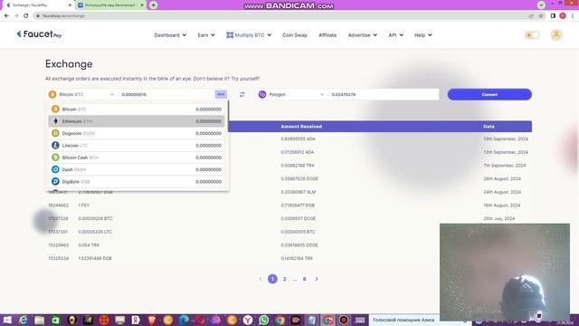Open Microsoft Edge from taskbar
579x326 pixels.
pos(184,320)
